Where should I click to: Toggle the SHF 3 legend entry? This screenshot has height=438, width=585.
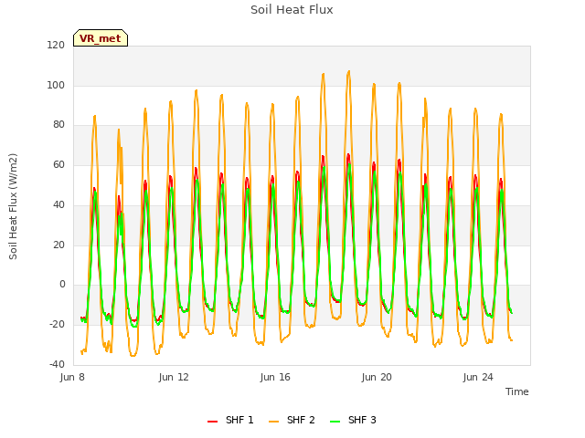pos(353,420)
